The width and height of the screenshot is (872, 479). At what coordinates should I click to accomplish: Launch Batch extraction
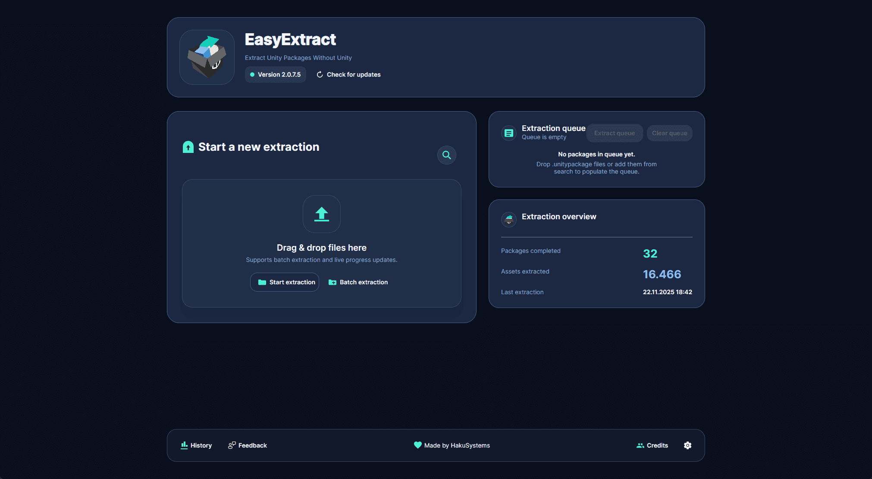coord(358,282)
